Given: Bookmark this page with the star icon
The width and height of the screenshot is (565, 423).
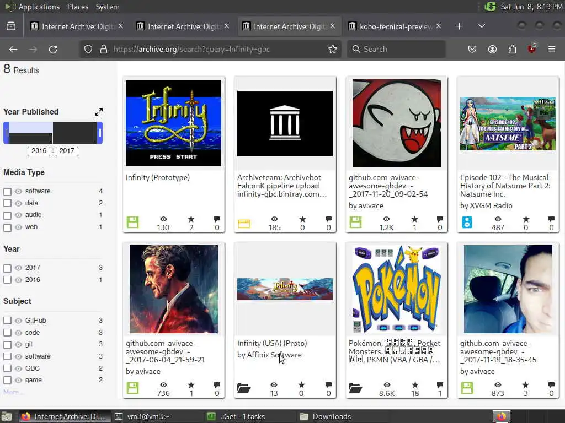Looking at the screenshot, I should click(333, 49).
